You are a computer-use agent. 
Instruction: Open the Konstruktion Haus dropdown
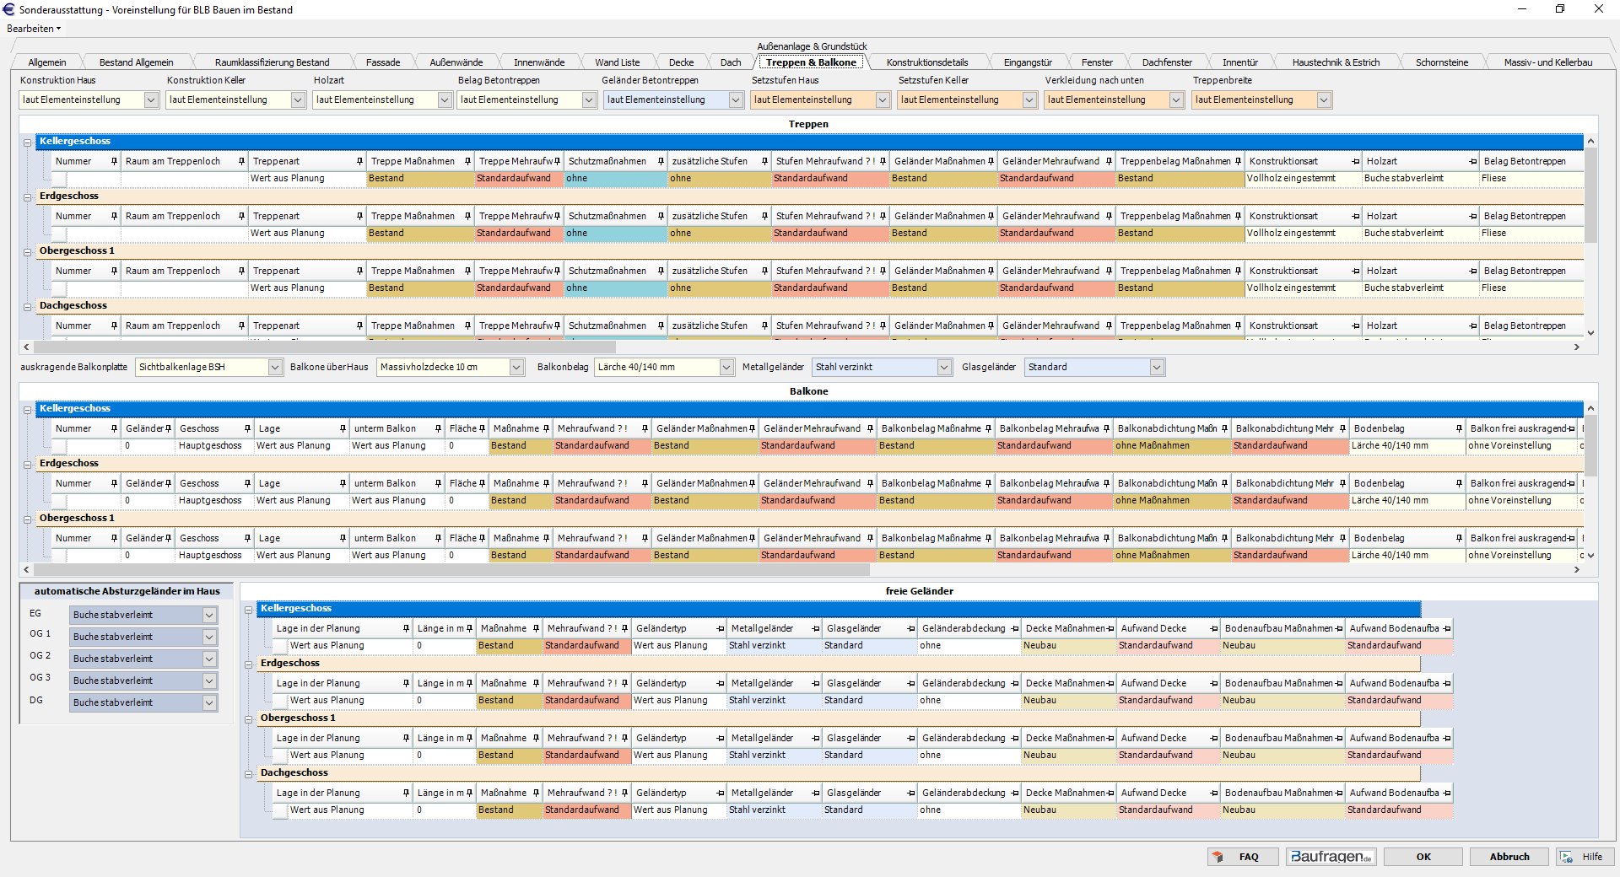151,100
